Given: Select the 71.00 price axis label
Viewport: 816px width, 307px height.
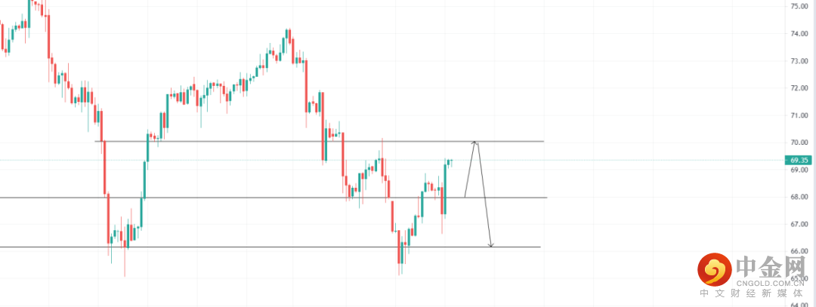Looking at the screenshot, I should point(800,115).
